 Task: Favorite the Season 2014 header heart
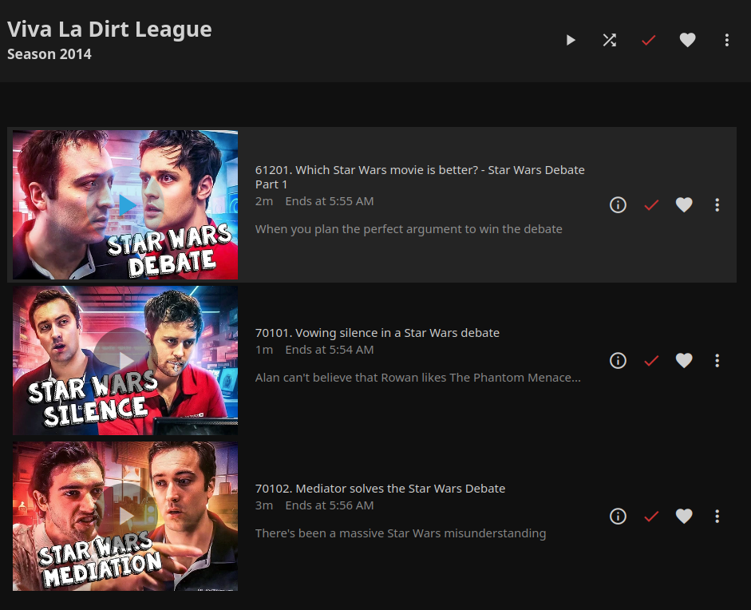(x=688, y=40)
